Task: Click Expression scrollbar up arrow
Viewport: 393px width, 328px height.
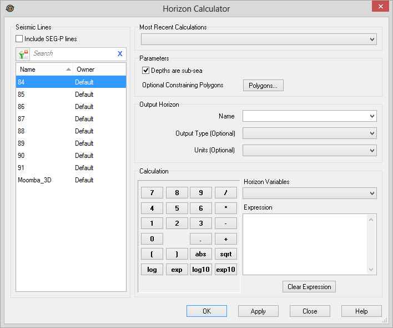Action: (371, 220)
